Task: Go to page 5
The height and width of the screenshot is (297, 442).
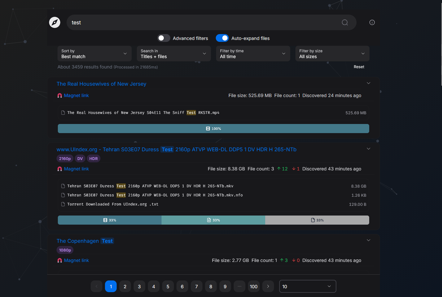Action: (x=168, y=286)
